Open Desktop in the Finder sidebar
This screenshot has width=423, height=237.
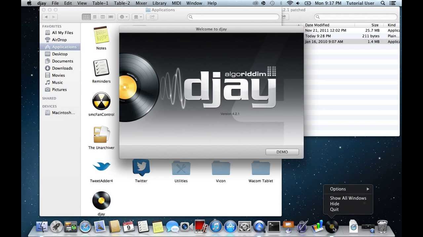tap(60, 54)
